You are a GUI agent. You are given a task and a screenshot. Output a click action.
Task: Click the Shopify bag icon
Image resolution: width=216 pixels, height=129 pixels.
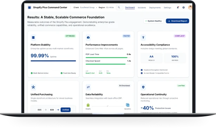coord(88,105)
